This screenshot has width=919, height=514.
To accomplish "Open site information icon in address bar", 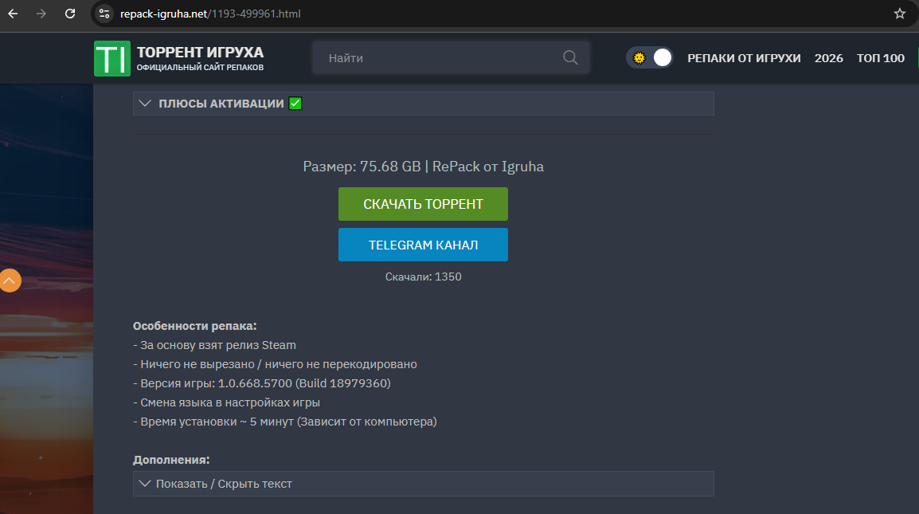I will point(104,14).
